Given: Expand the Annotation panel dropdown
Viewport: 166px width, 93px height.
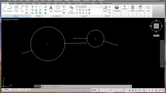Looking at the screenshot, I should click(x=57, y=16).
